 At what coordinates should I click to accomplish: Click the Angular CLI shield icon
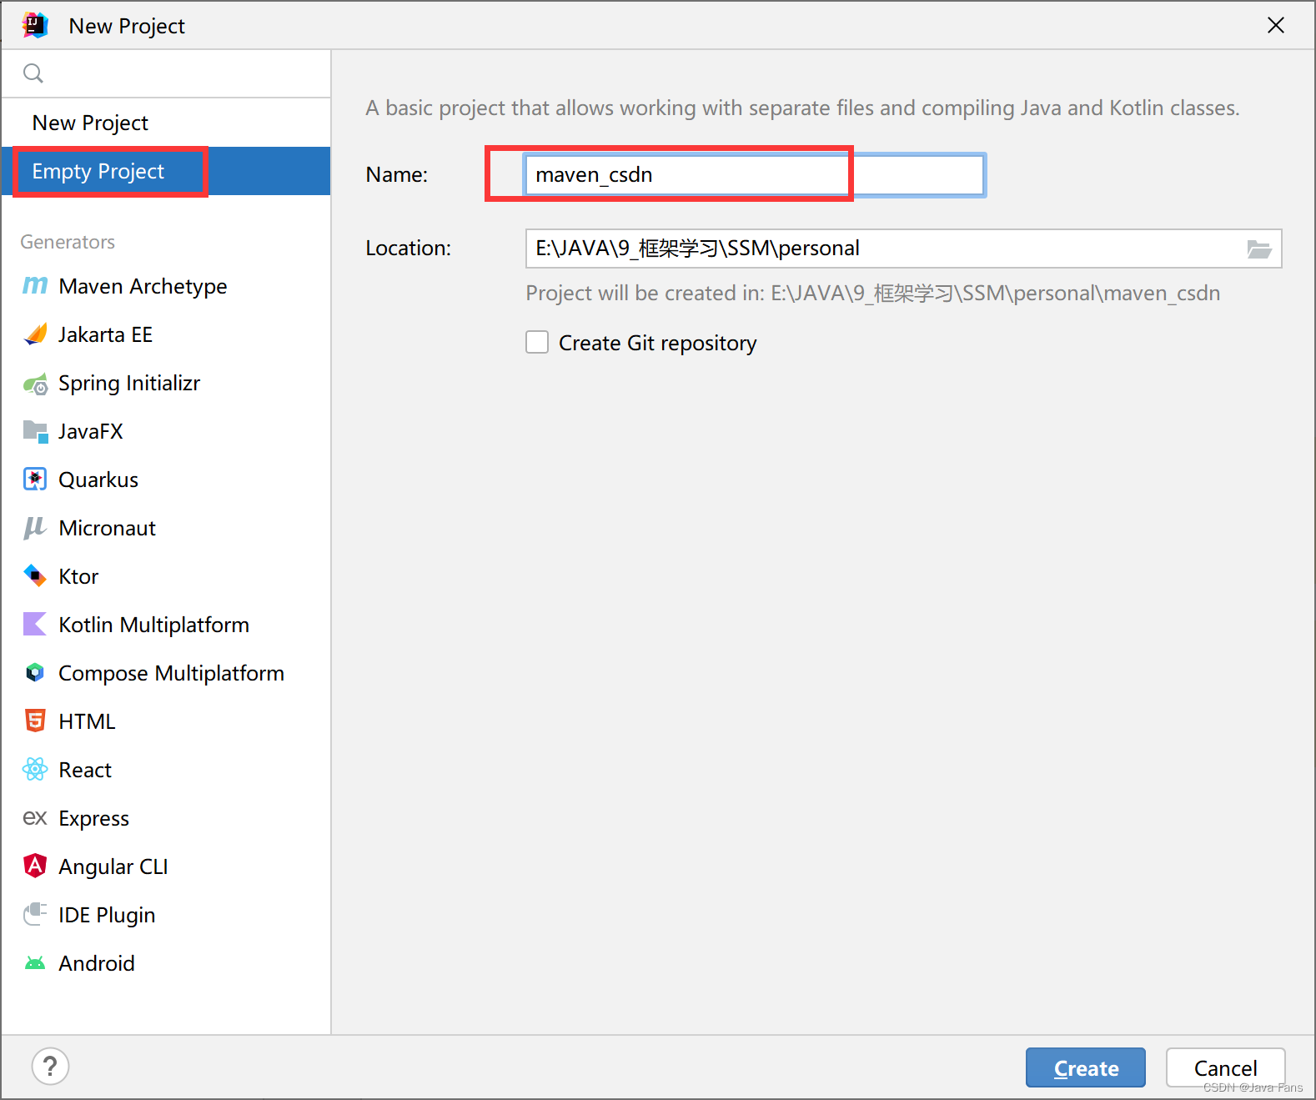(35, 866)
